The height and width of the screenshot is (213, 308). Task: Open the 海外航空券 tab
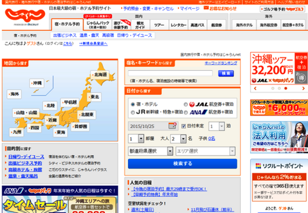(268, 25)
